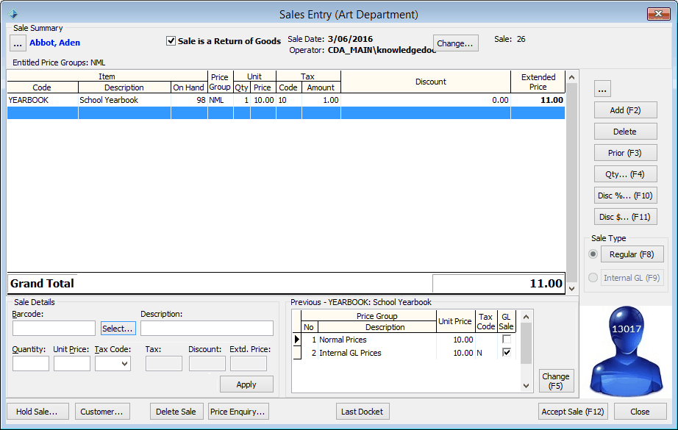Click scroll down arrow of price group list

(x=527, y=386)
